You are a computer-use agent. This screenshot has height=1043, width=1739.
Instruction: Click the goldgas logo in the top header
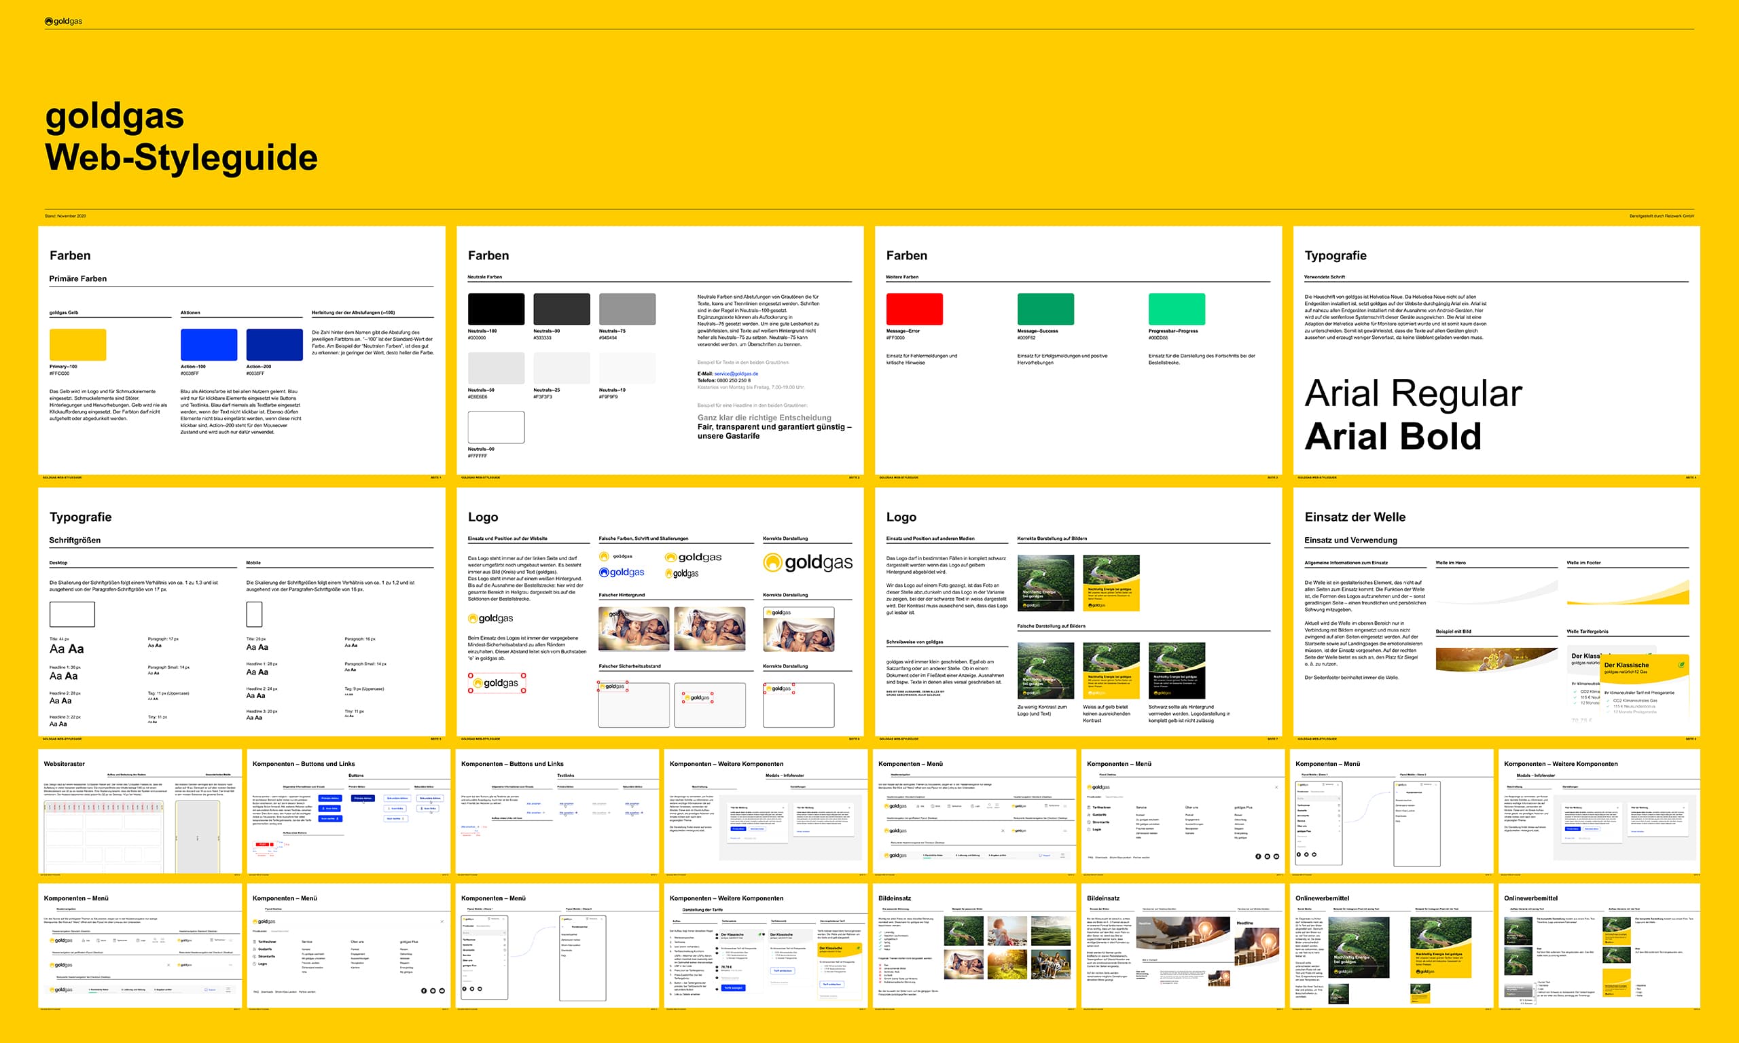[x=63, y=21]
